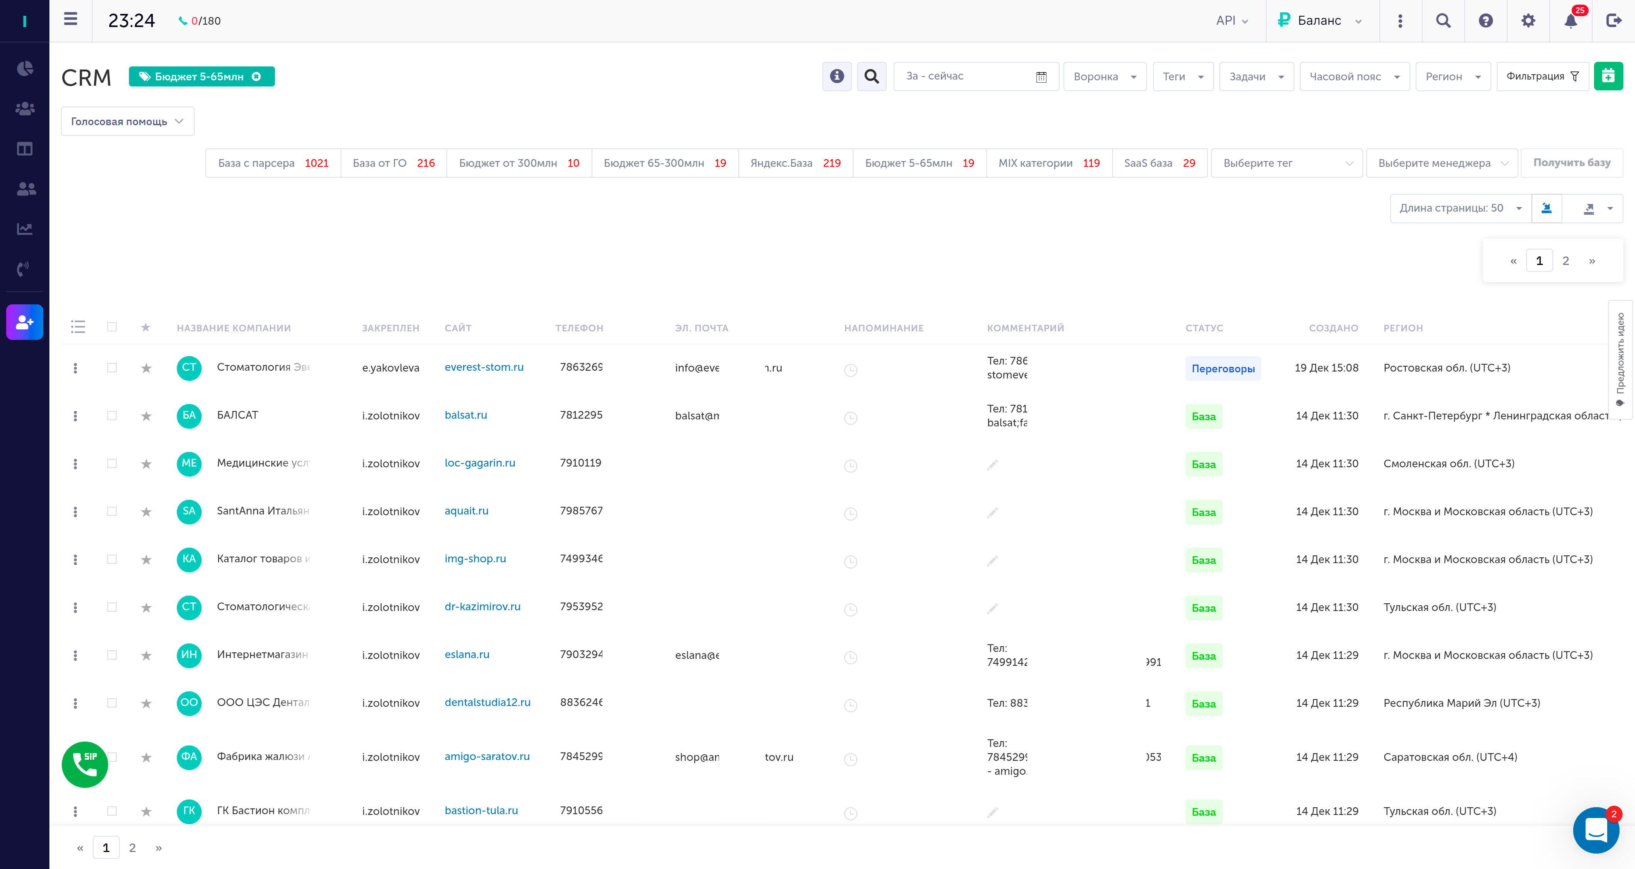This screenshot has height=869, width=1635.
Task: Click the Переговоры status badge
Action: [x=1223, y=368]
